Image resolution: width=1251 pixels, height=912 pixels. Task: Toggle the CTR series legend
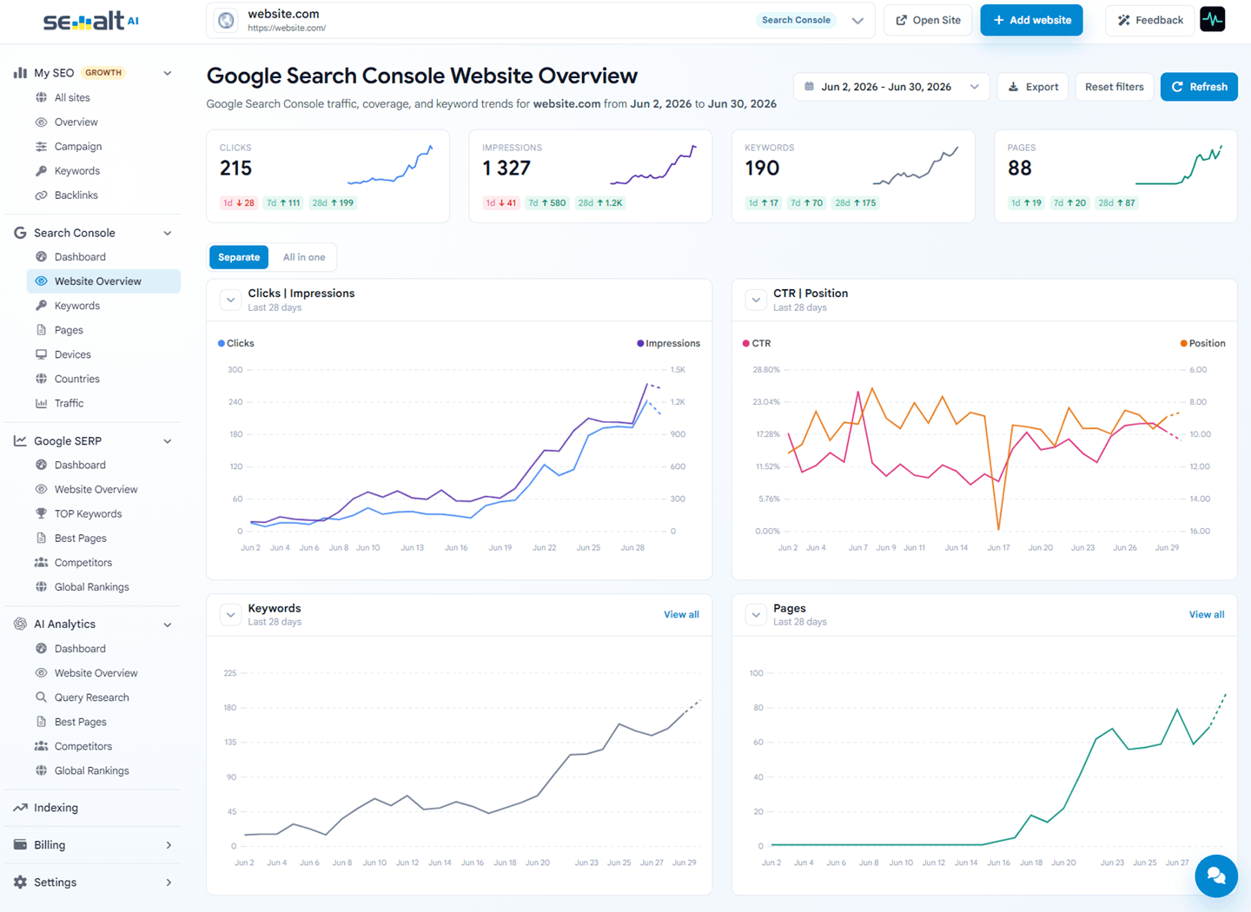[x=757, y=343]
